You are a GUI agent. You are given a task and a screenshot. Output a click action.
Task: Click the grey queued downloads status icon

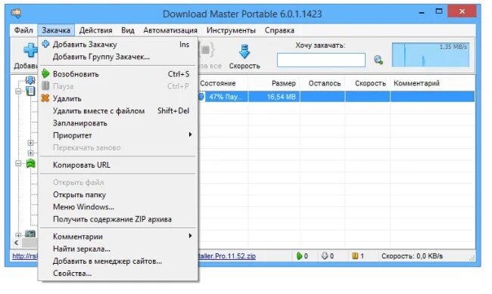pos(325,256)
